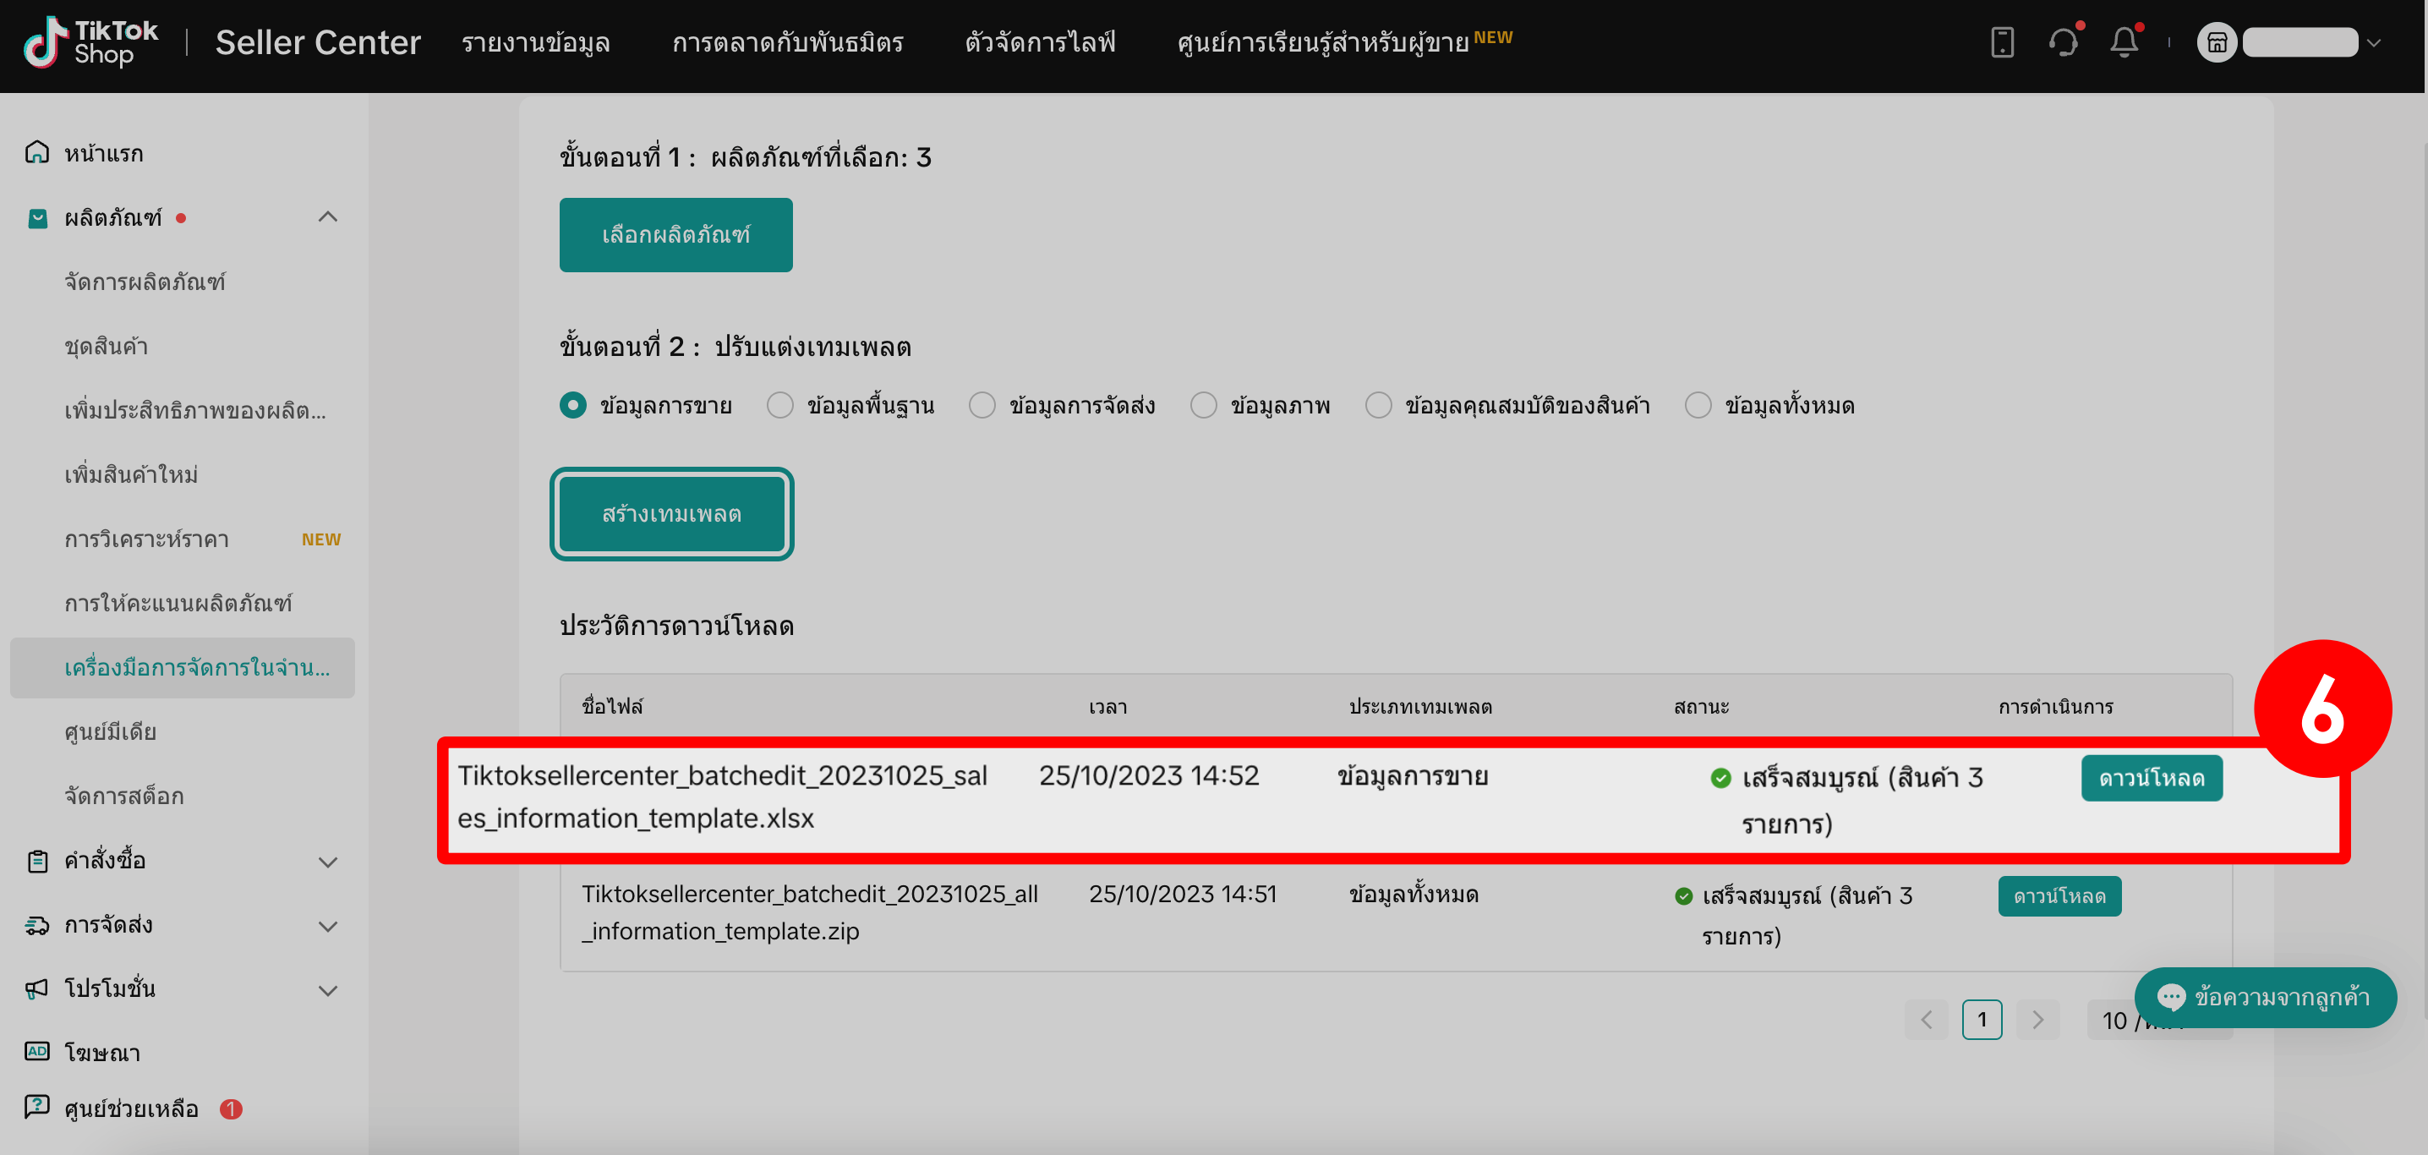Open the help center with notification badge
Viewport: 2428px width, 1155px height.
pyautogui.click(x=130, y=1108)
